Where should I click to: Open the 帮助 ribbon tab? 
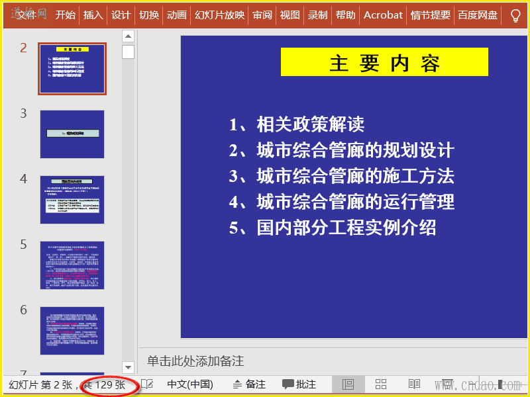tap(345, 15)
